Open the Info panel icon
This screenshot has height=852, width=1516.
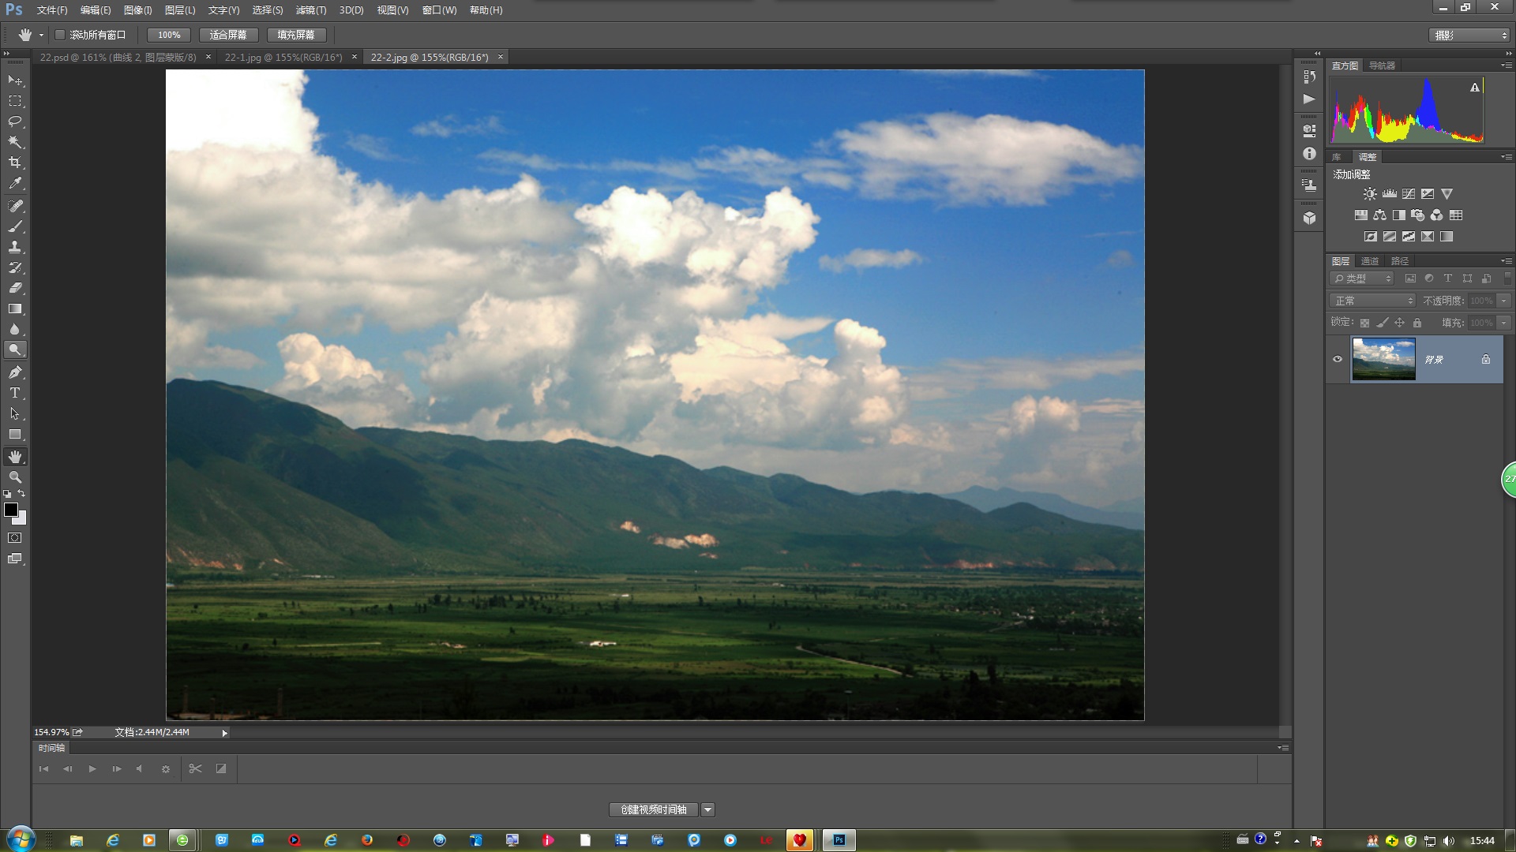coord(1309,154)
